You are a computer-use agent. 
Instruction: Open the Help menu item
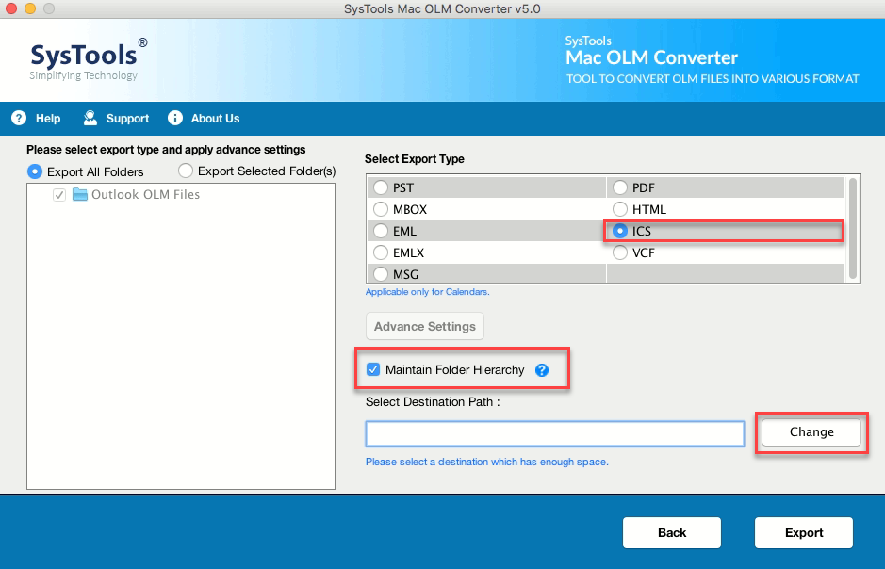coord(48,119)
